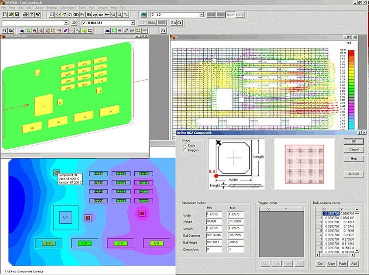Screen dimensions: 369x275
Task: Click the Fr front view icon
Action: pos(82,14)
